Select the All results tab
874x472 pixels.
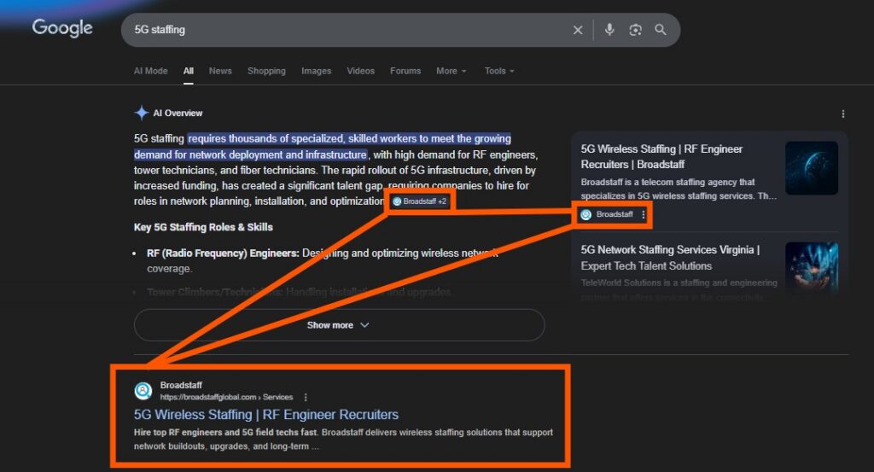(189, 71)
